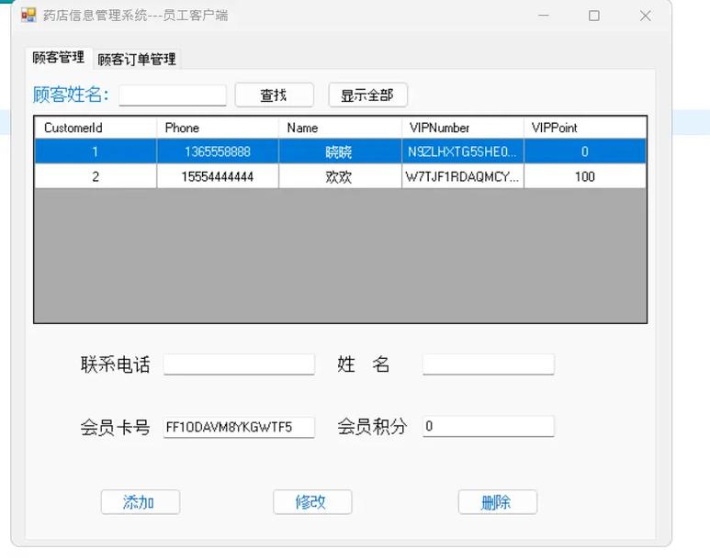
Task: Click the 会员积分 input field
Action: [x=488, y=426]
